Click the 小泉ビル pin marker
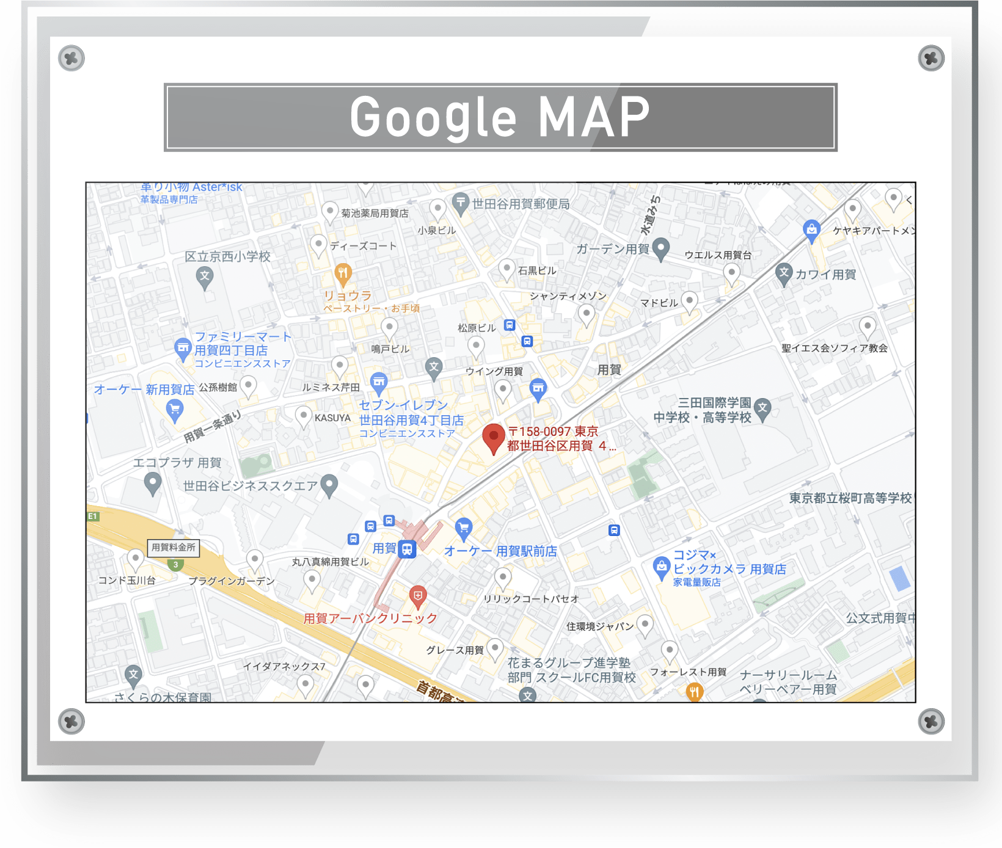Image resolution: width=1002 pixels, height=848 pixels. (437, 211)
